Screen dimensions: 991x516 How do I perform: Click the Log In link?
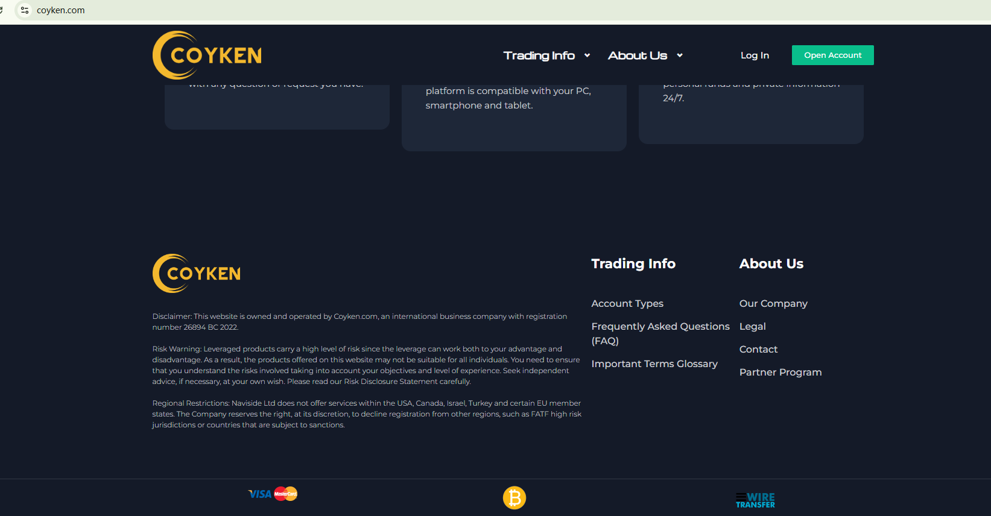(x=755, y=55)
